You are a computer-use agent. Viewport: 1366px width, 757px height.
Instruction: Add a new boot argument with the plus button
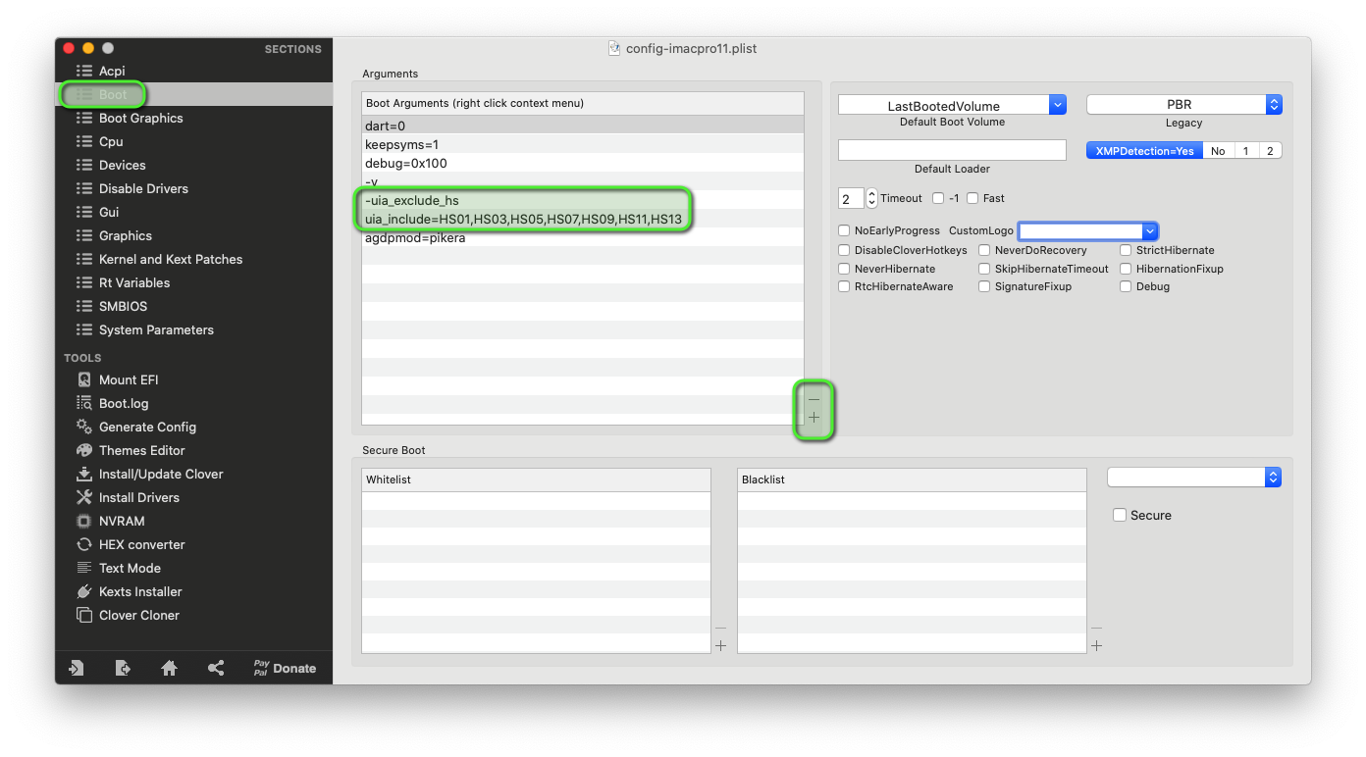click(x=814, y=418)
